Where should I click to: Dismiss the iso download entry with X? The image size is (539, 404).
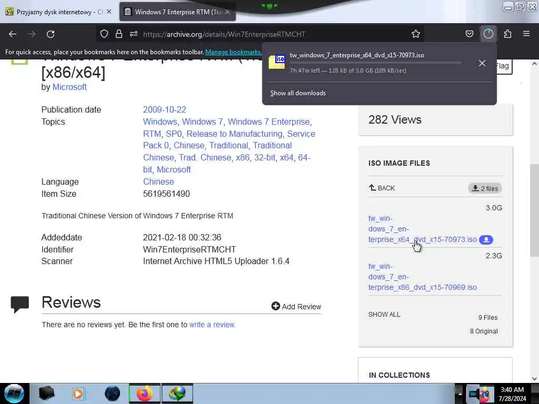(x=482, y=63)
